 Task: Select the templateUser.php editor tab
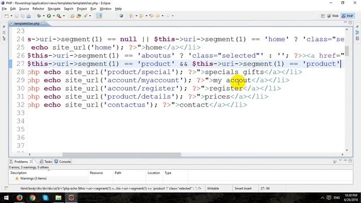coord(27,24)
